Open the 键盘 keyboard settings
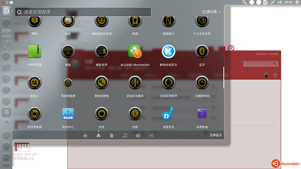Screen dimensions: 301x169 68,52
